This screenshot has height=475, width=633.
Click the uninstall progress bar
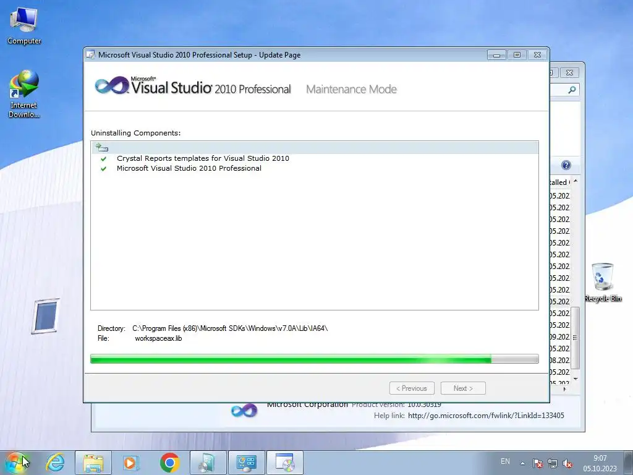coord(315,359)
